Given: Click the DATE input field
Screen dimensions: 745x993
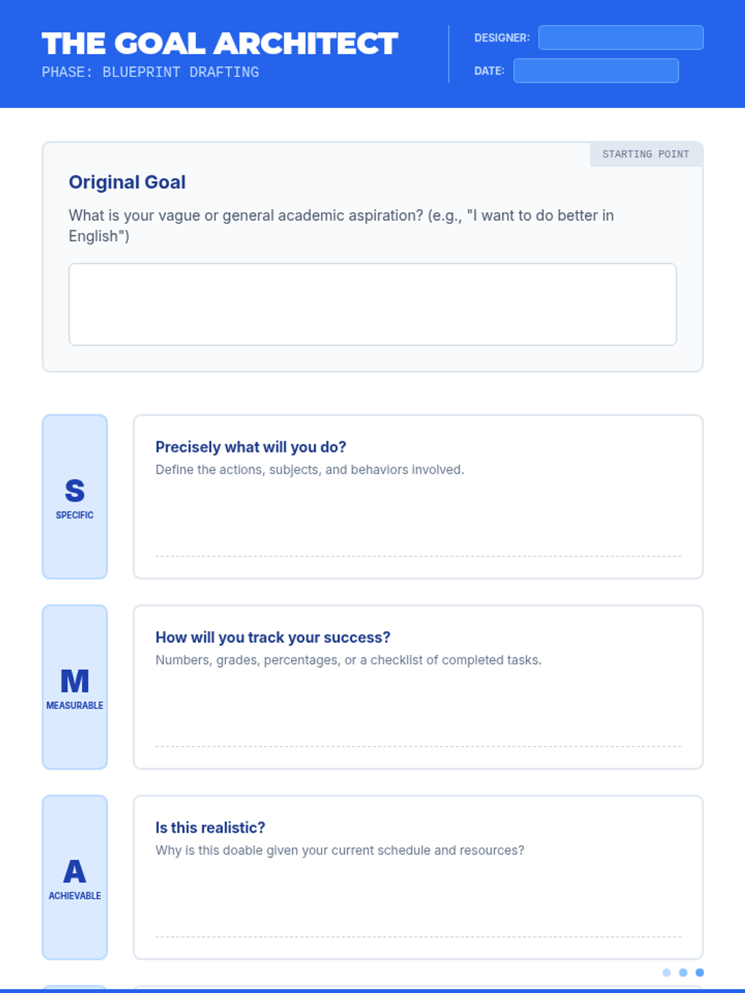Looking at the screenshot, I should pos(596,71).
